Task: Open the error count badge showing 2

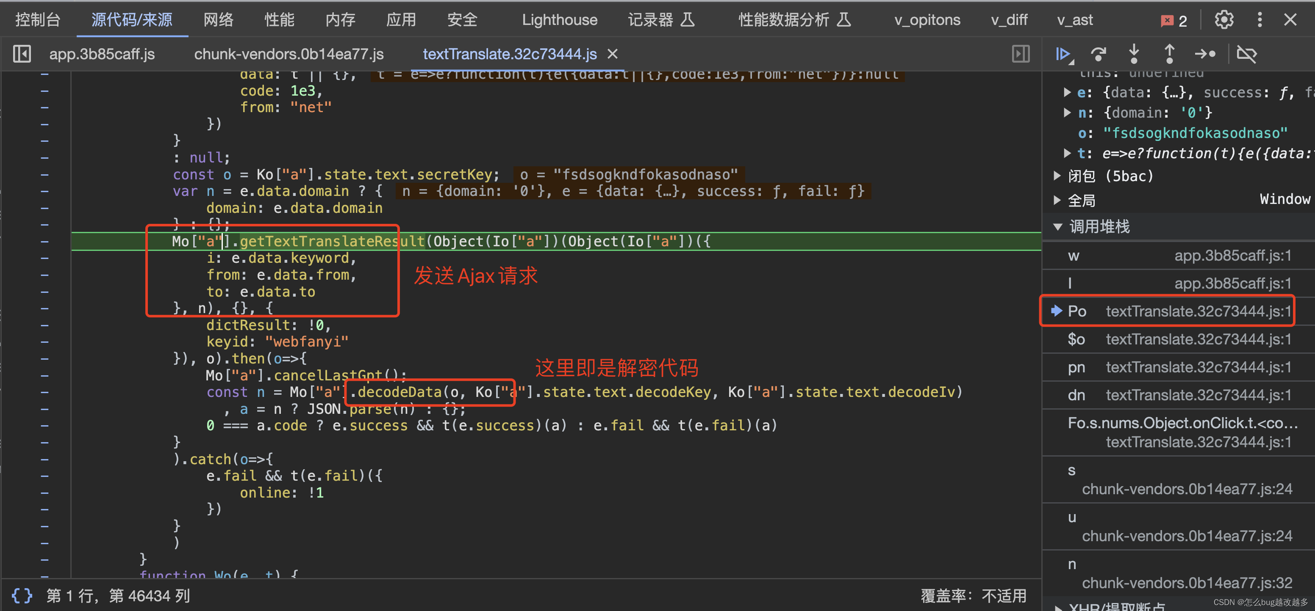Action: pos(1174,20)
